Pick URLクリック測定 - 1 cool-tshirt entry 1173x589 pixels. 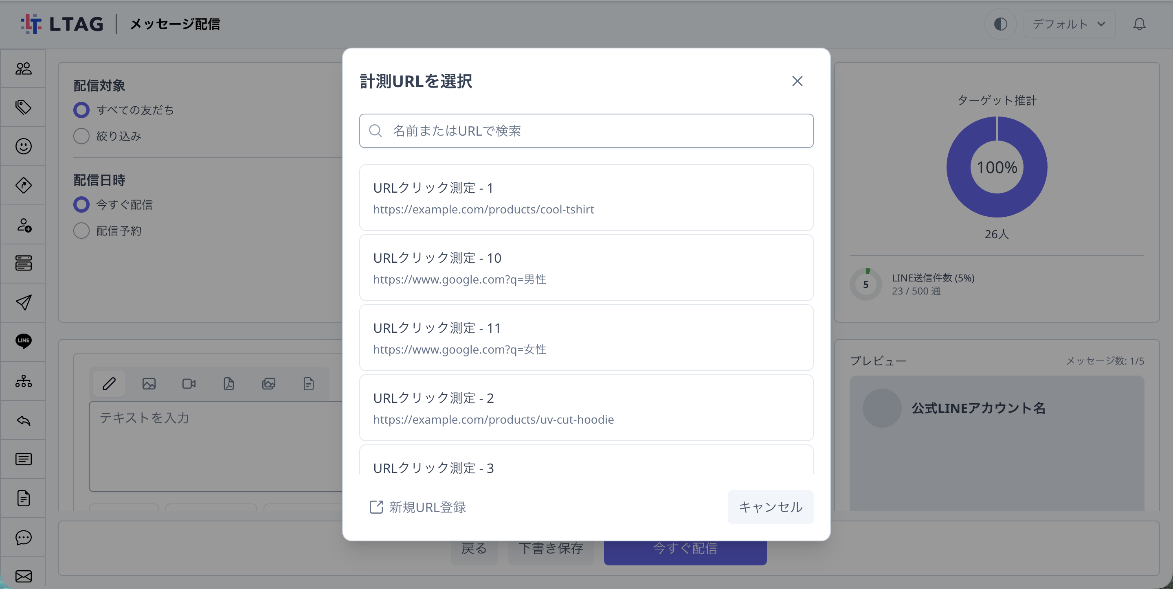click(x=586, y=198)
